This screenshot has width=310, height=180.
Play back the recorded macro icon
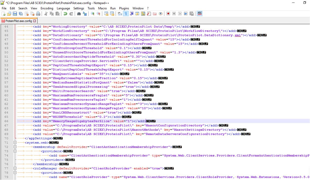click(x=180, y=13)
